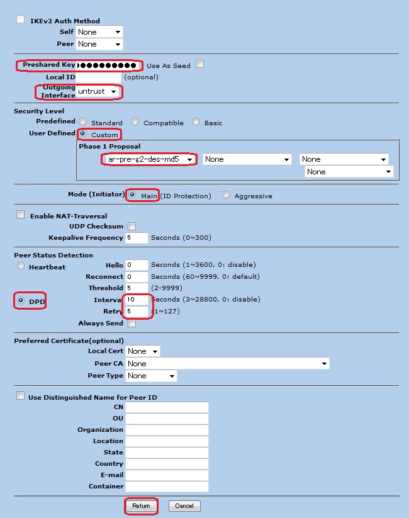
Task: Select the Heartbeat radio button
Action: pyautogui.click(x=21, y=266)
